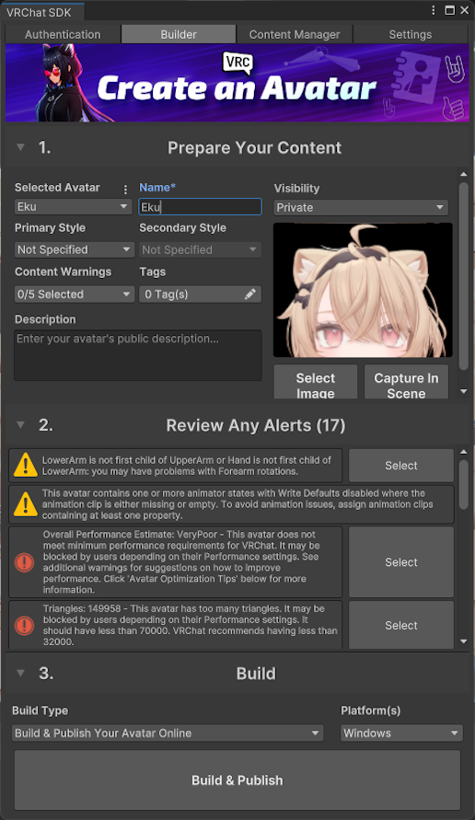Click the Overall Performance Estimate alert text
Screen dimensions: 475x820
(181, 562)
